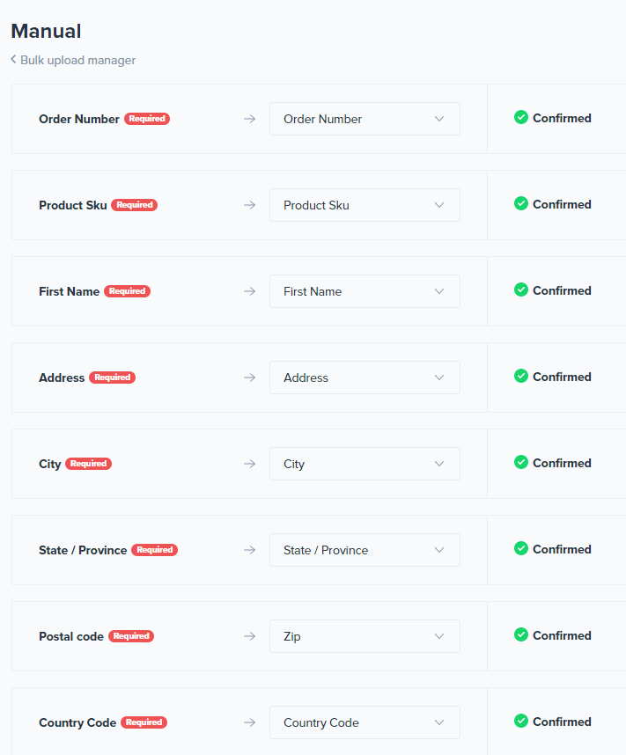
Task: Expand the Country Code select box
Action: pyautogui.click(x=365, y=722)
